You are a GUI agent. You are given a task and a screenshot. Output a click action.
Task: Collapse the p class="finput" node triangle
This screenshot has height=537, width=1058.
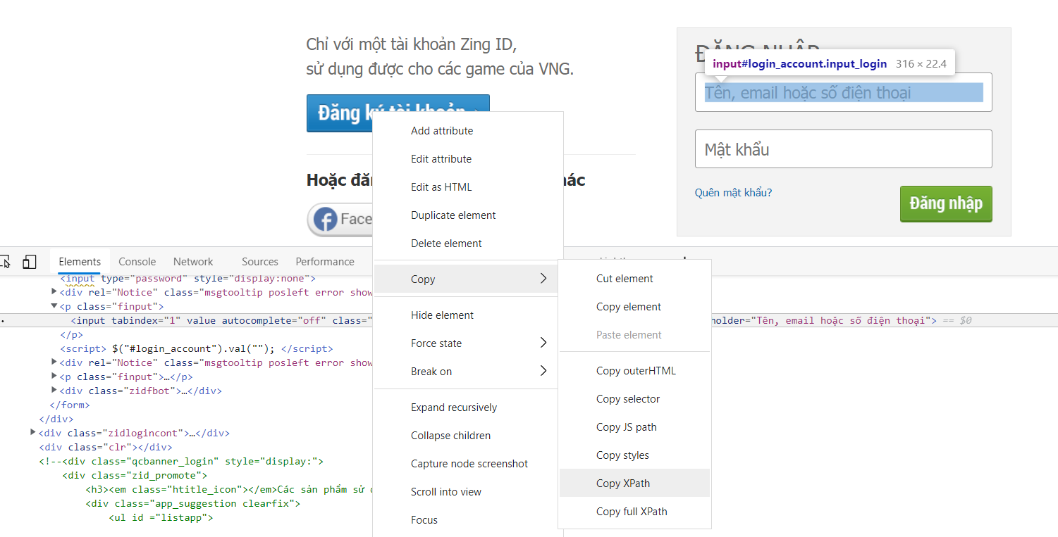click(54, 306)
